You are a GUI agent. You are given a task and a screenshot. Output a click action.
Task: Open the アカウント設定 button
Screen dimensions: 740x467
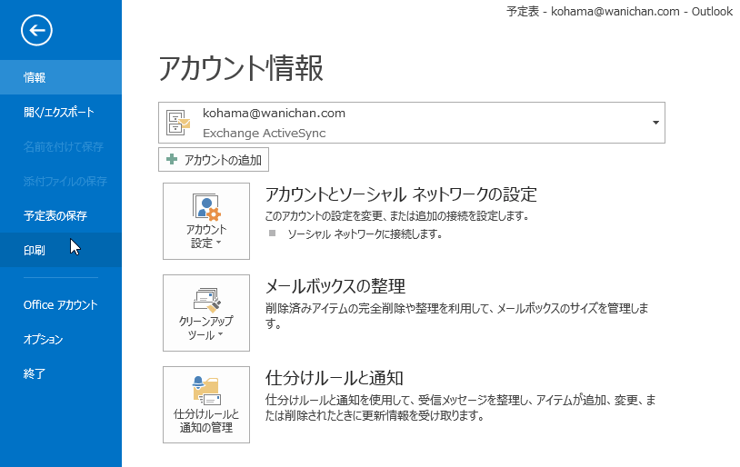[206, 222]
